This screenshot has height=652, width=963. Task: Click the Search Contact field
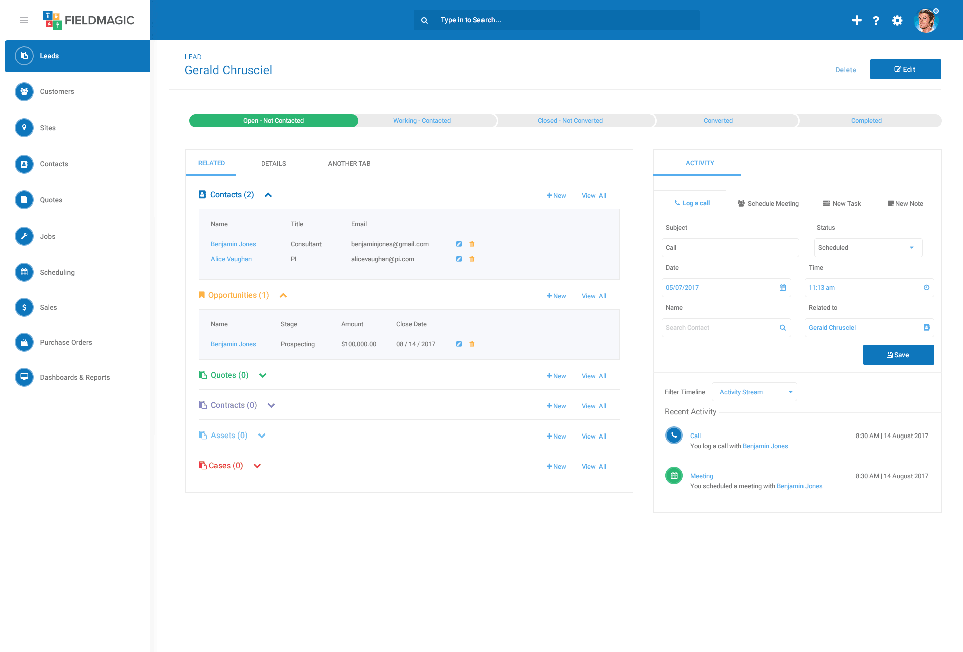(726, 328)
